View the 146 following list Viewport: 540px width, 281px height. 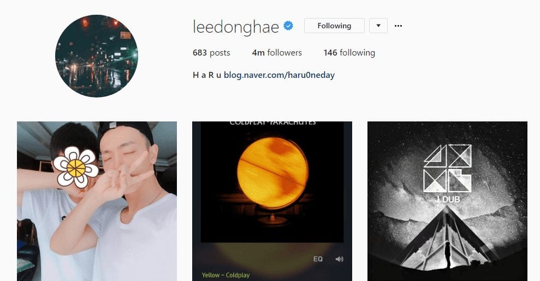pos(349,53)
